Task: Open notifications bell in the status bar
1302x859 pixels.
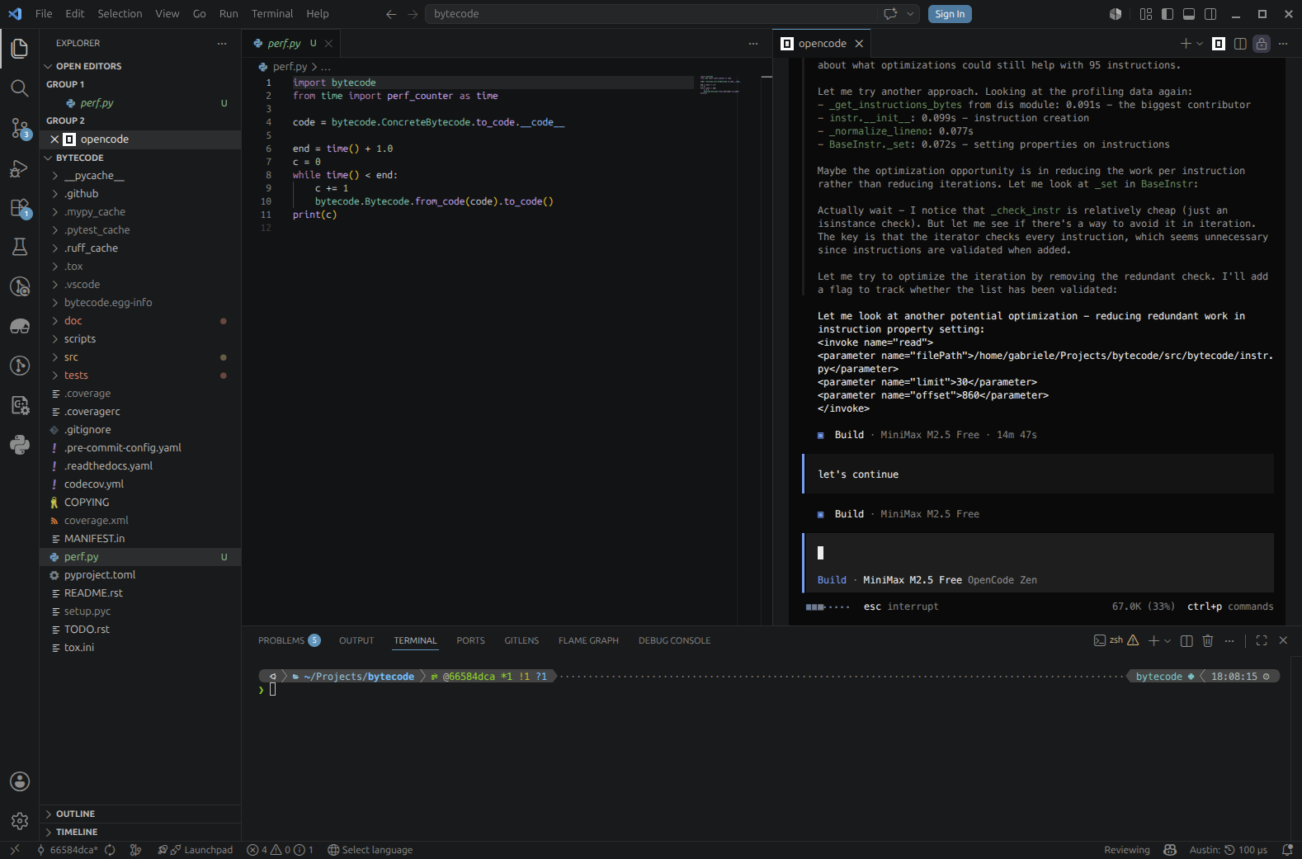Action: coord(1287,850)
